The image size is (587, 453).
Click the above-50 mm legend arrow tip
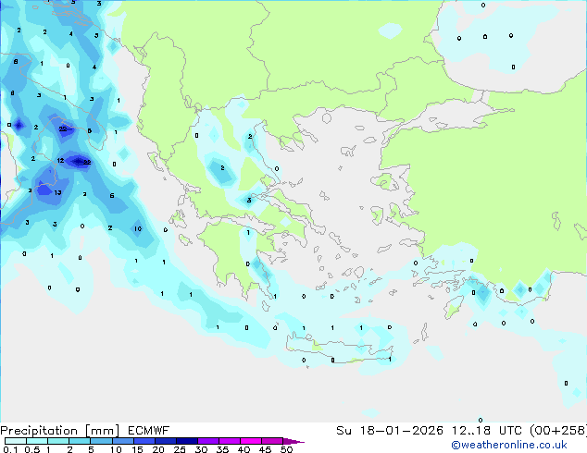point(293,441)
